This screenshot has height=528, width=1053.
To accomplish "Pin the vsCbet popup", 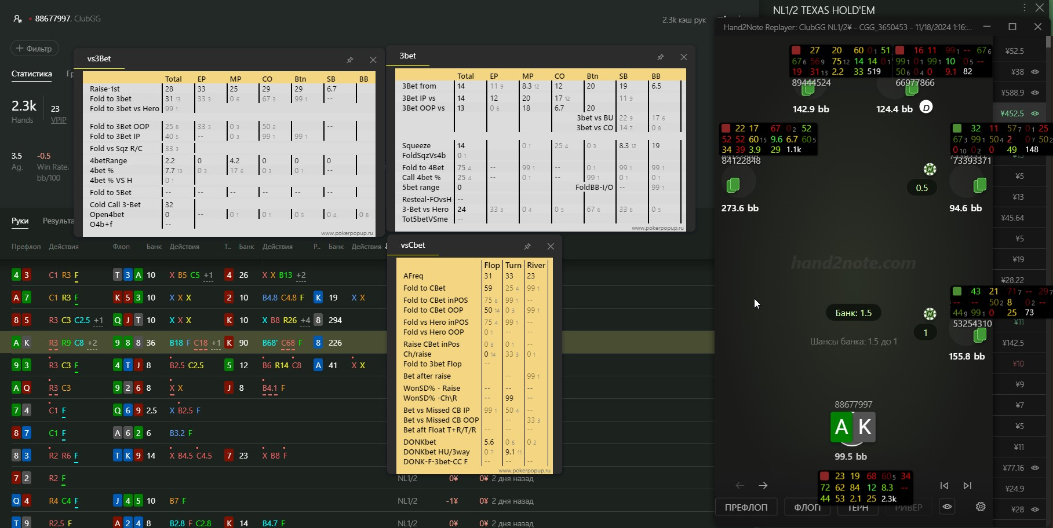I will click(x=527, y=246).
